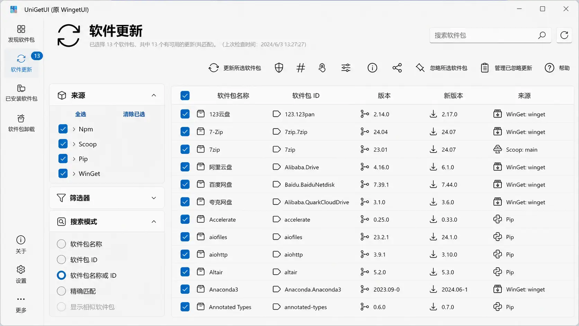Click 清除已选 clear selection link
The height and width of the screenshot is (326, 579).
134,114
